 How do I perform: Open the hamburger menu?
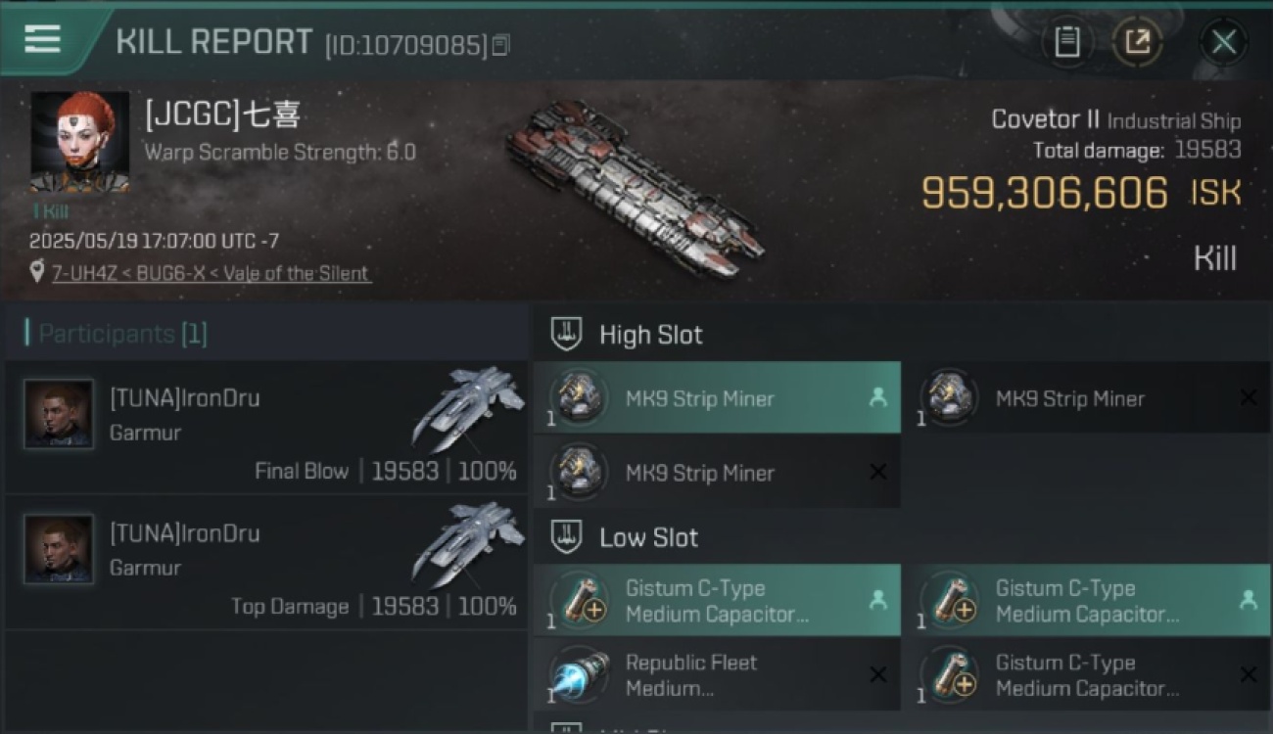click(42, 39)
